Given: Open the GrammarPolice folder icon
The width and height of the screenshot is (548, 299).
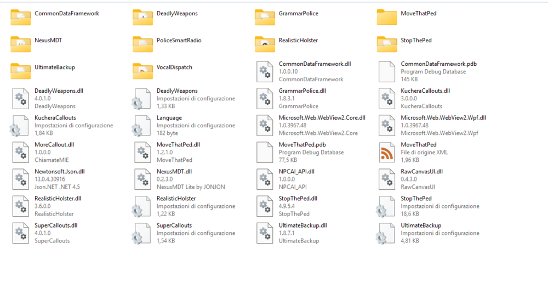Looking at the screenshot, I should (265, 17).
